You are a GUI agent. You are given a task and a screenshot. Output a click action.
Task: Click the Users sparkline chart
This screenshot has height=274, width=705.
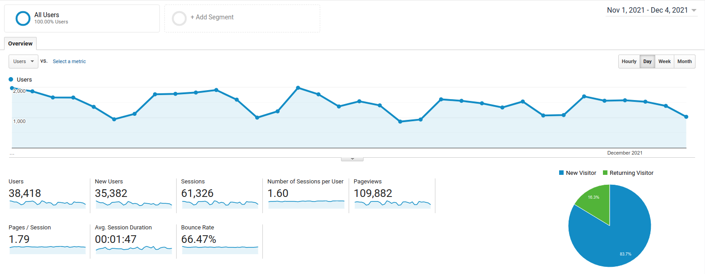[47, 204]
